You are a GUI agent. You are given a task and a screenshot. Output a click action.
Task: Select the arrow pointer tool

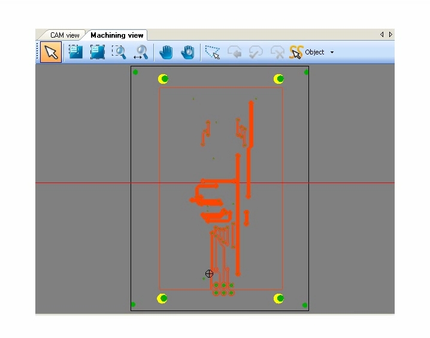tap(52, 53)
